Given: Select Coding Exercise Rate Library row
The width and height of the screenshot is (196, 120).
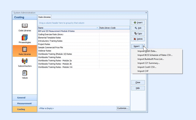Looking at the screenshot, I should (x=84, y=35).
